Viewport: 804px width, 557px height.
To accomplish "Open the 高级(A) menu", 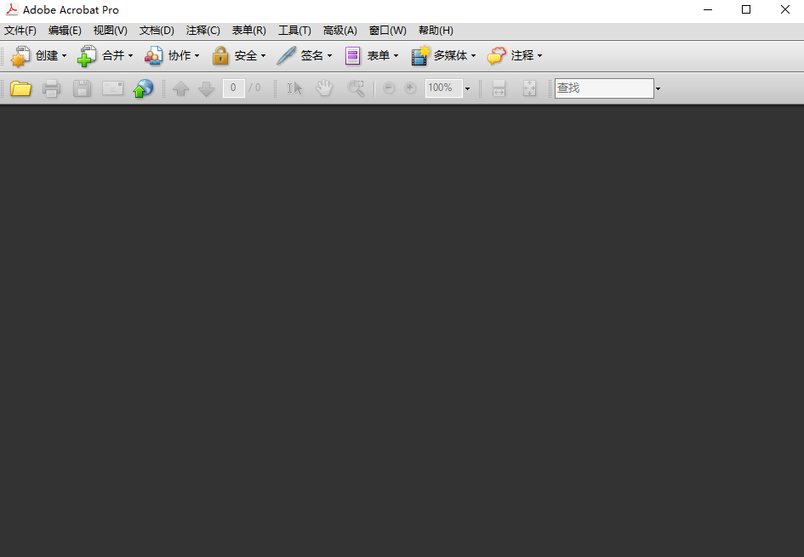I will (x=339, y=31).
